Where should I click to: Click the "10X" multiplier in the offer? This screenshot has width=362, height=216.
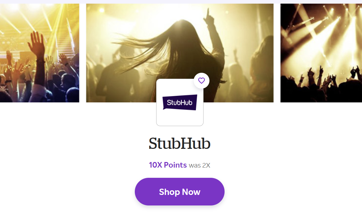click(156, 165)
